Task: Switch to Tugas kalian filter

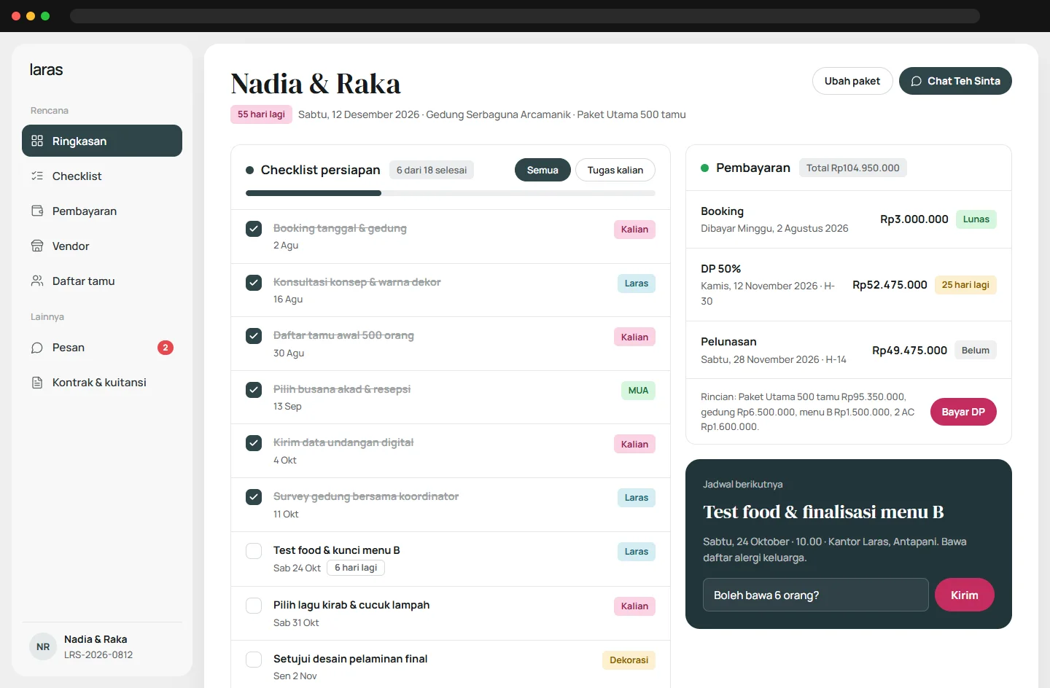Action: 615,170
